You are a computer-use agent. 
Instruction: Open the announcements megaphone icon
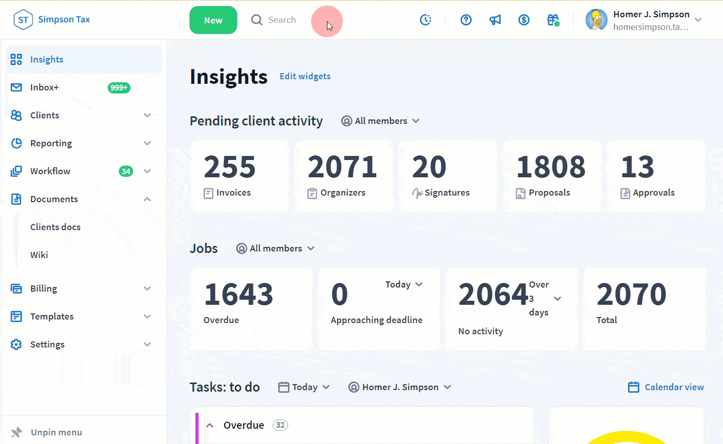pos(495,20)
